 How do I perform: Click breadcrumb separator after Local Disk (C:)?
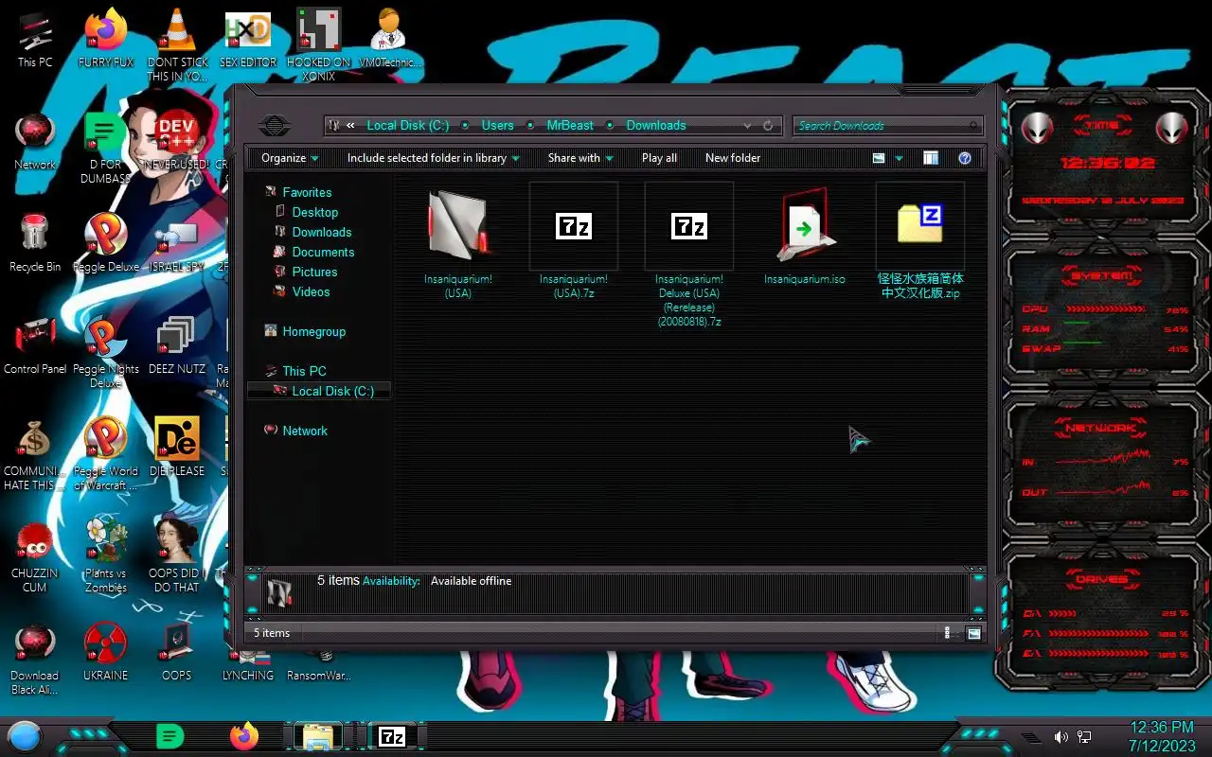coord(465,125)
